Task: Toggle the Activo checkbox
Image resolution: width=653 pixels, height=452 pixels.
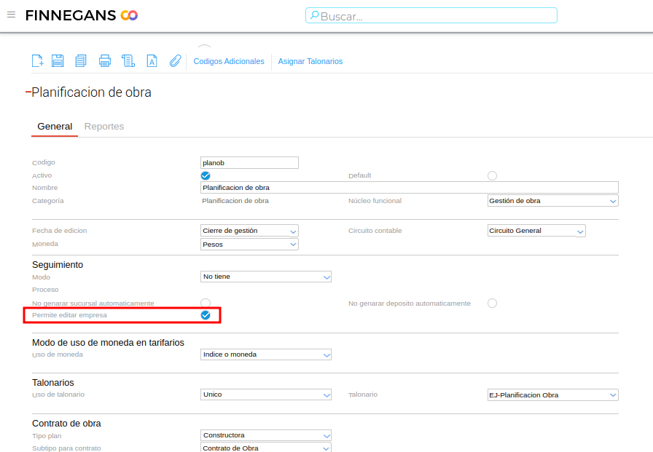Action: tap(206, 175)
